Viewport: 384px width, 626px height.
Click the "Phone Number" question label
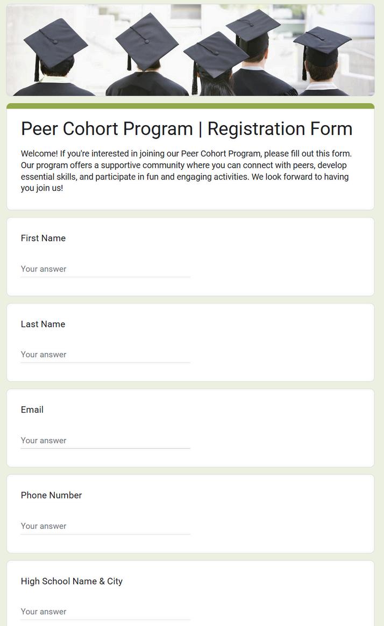(x=51, y=495)
